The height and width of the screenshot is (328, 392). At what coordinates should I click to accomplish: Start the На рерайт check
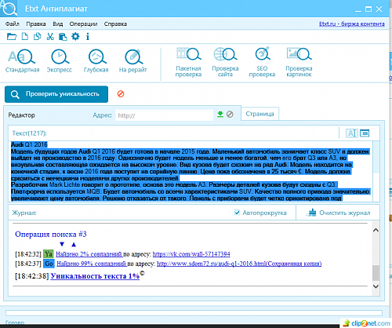click(132, 60)
